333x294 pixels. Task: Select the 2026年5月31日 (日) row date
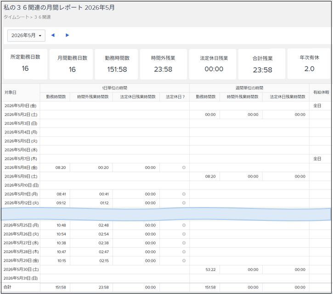point(21,278)
